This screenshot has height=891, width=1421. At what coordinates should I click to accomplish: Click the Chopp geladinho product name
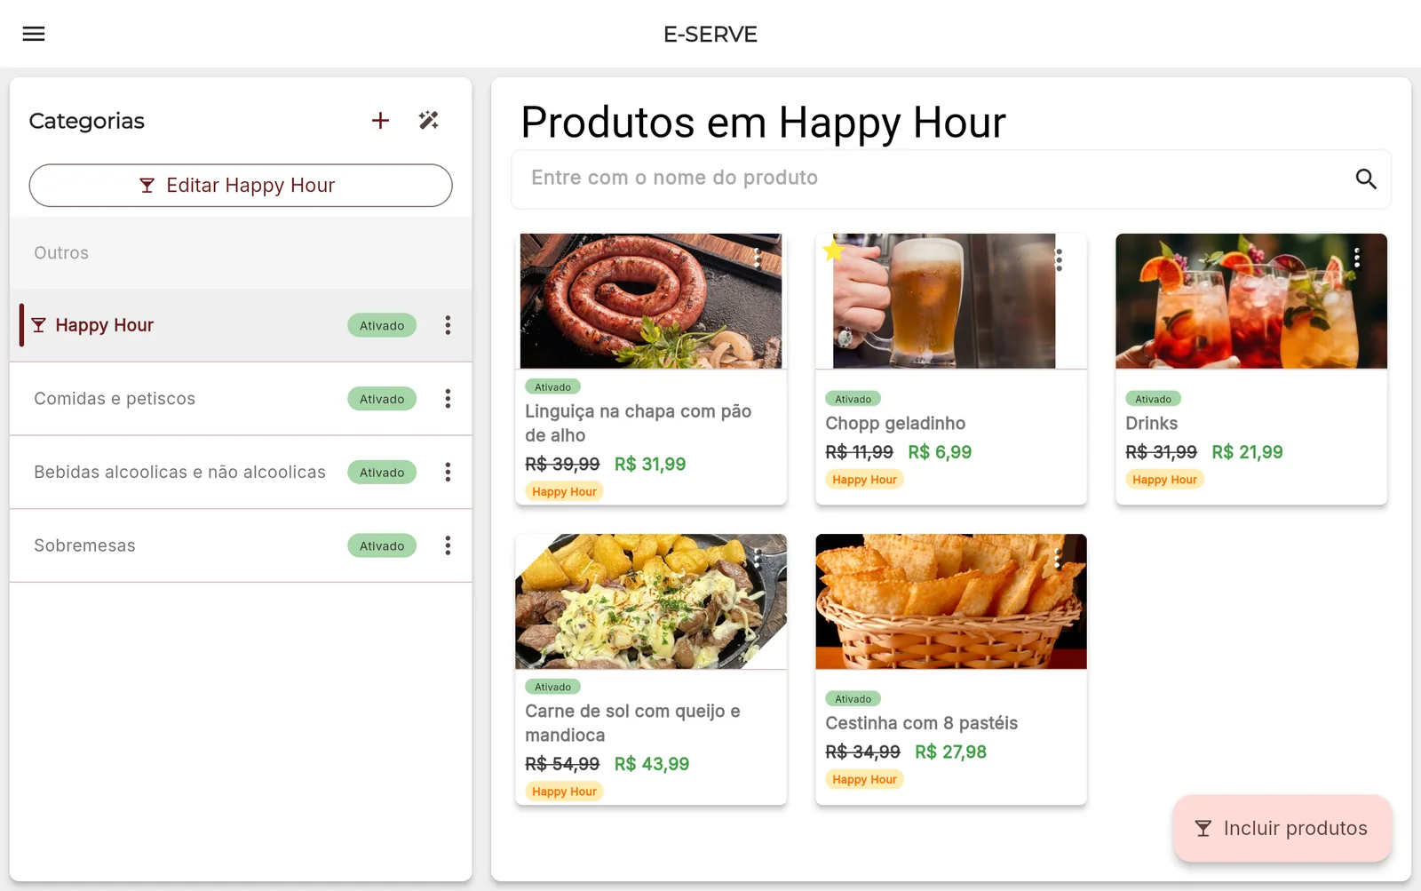click(895, 424)
